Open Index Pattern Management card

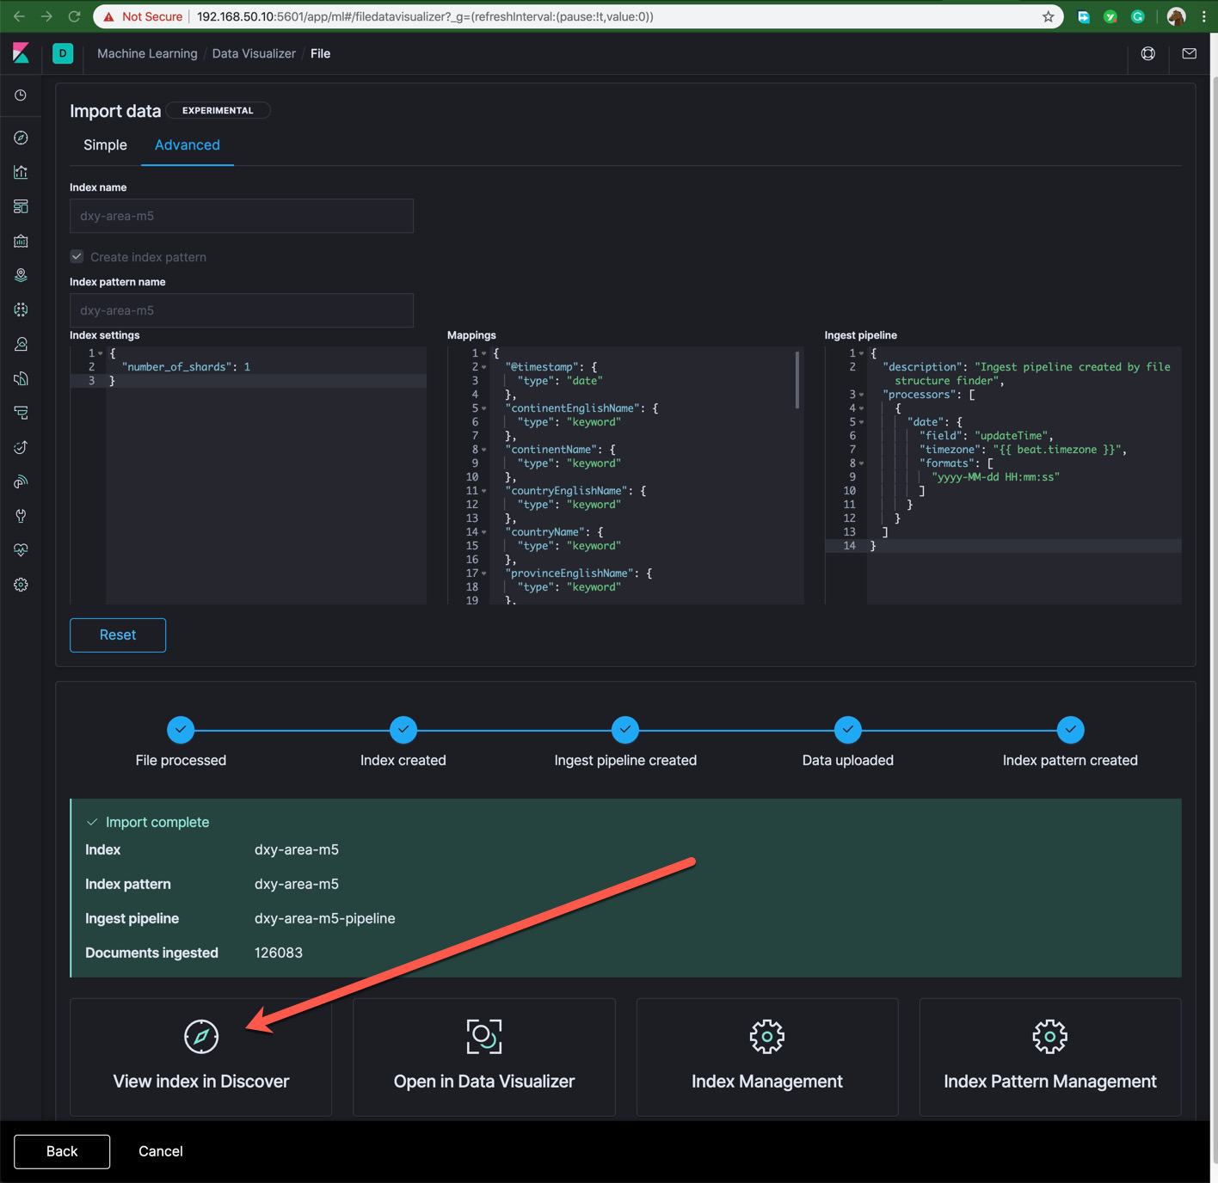click(x=1049, y=1057)
